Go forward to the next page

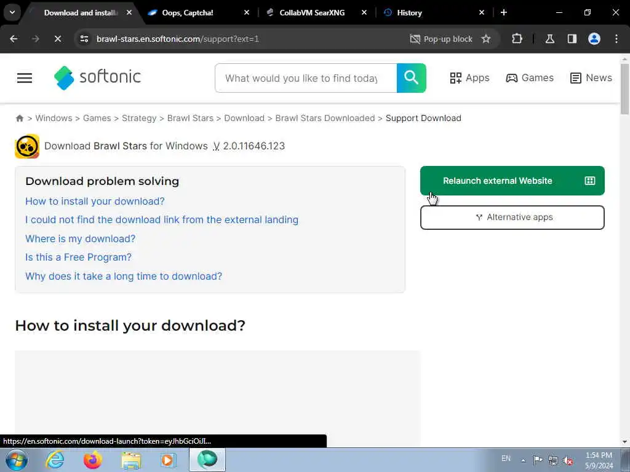tap(36, 39)
